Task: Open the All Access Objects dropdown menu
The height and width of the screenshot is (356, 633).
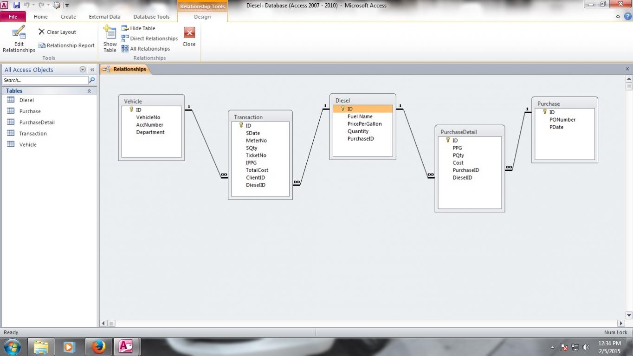Action: [83, 70]
